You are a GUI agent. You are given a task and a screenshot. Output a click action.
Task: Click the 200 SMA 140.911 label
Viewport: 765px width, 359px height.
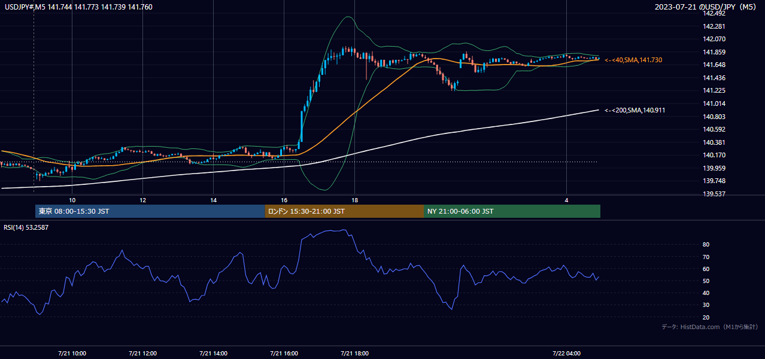click(635, 110)
